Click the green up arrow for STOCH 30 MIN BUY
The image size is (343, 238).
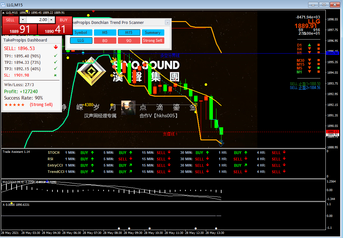click(207, 152)
